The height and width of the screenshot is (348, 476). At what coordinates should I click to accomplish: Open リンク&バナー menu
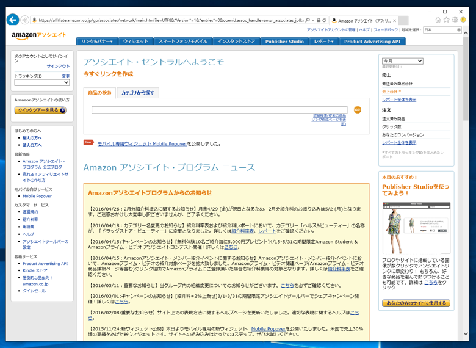pyautogui.click(x=97, y=42)
